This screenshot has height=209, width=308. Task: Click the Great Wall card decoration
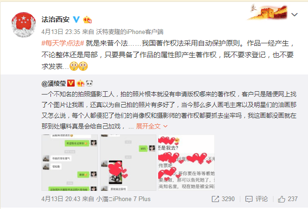(267, 12)
